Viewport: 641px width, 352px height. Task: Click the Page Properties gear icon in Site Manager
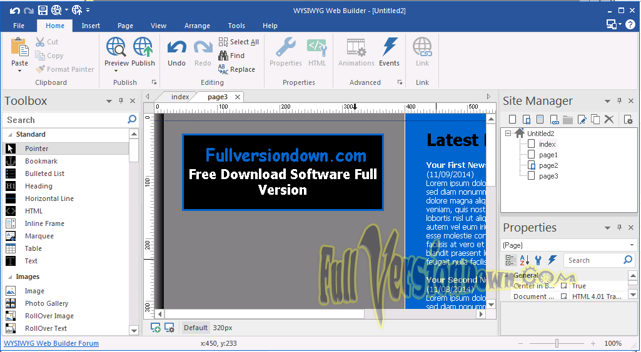pyautogui.click(x=628, y=119)
